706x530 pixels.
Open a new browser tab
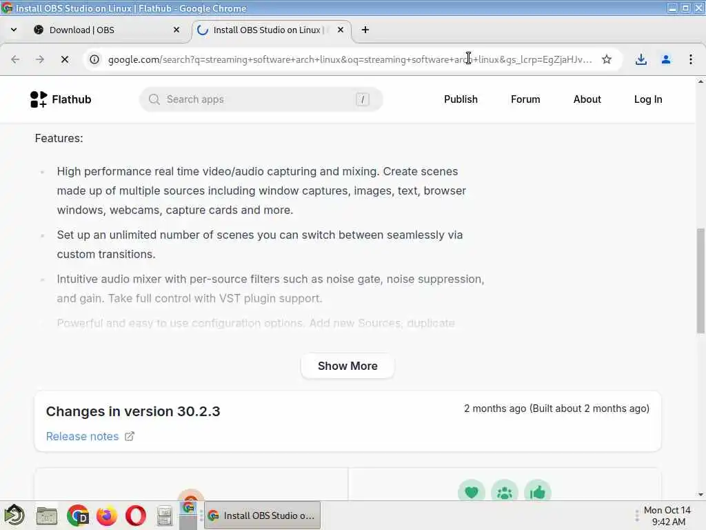[x=365, y=30]
